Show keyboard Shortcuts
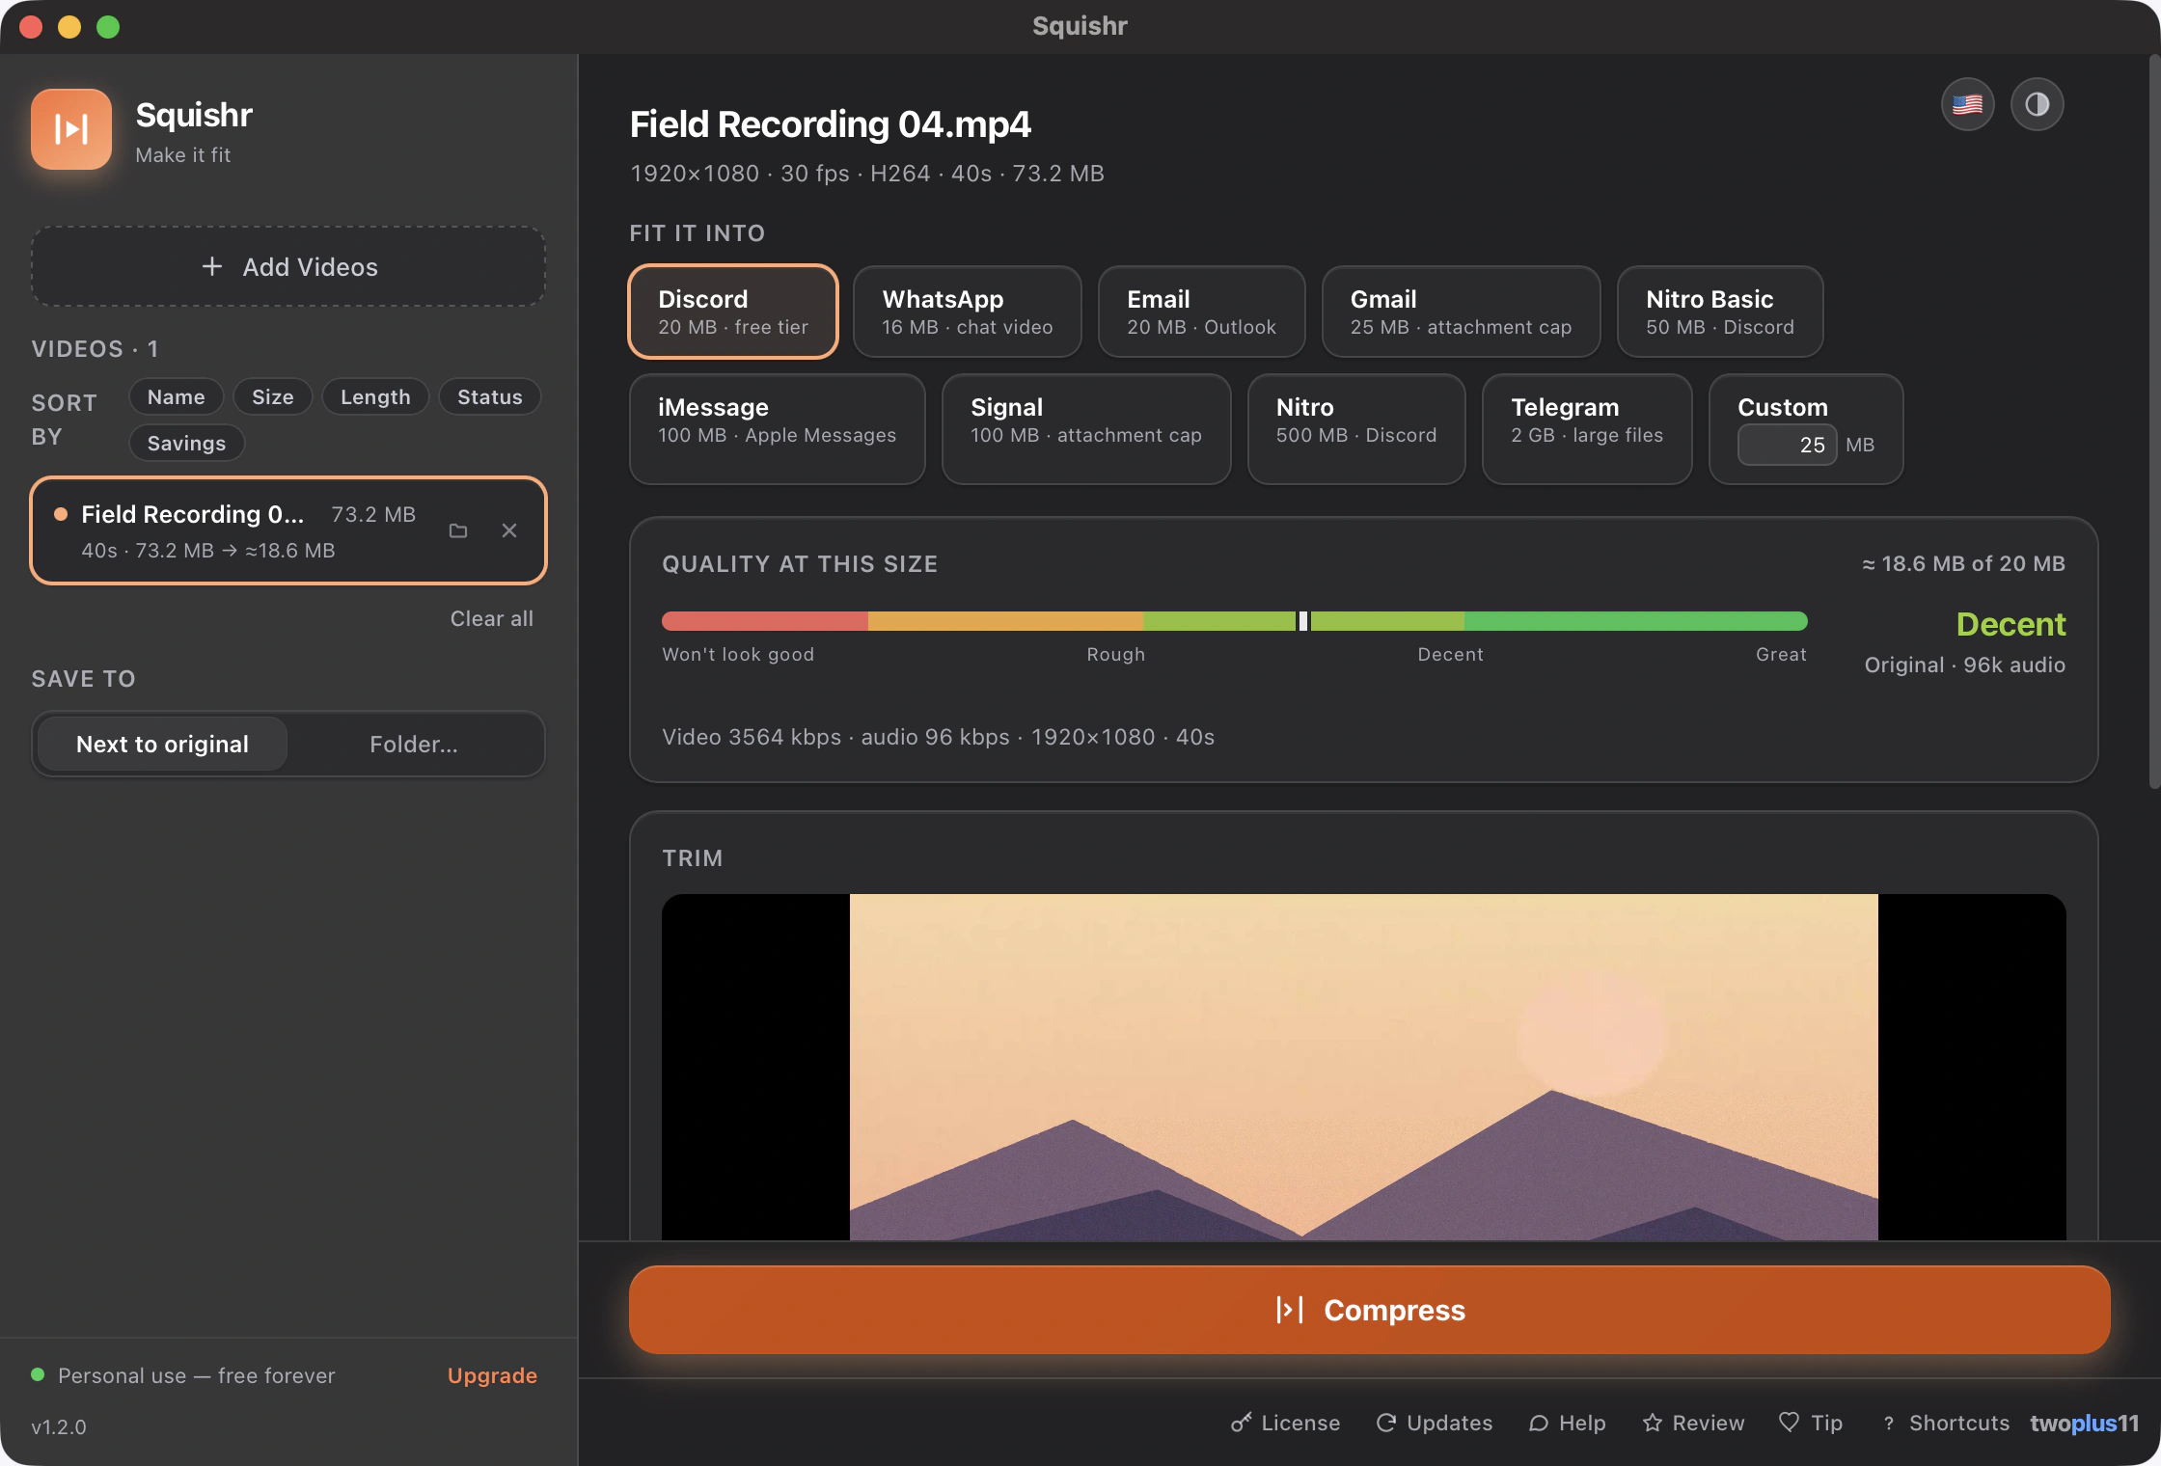Screen dimensions: 2161x1466 1945,1423
